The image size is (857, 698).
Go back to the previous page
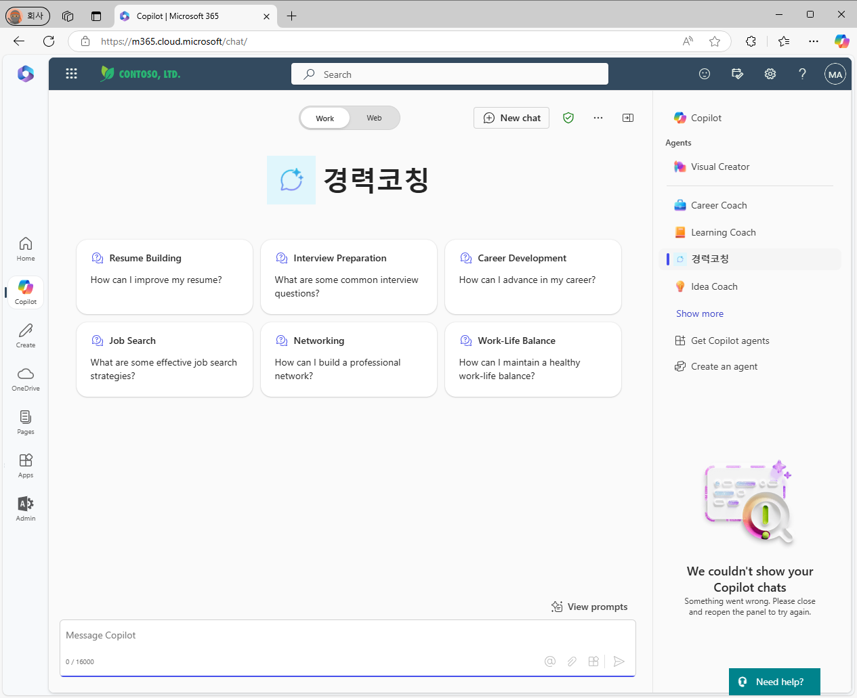coord(19,41)
